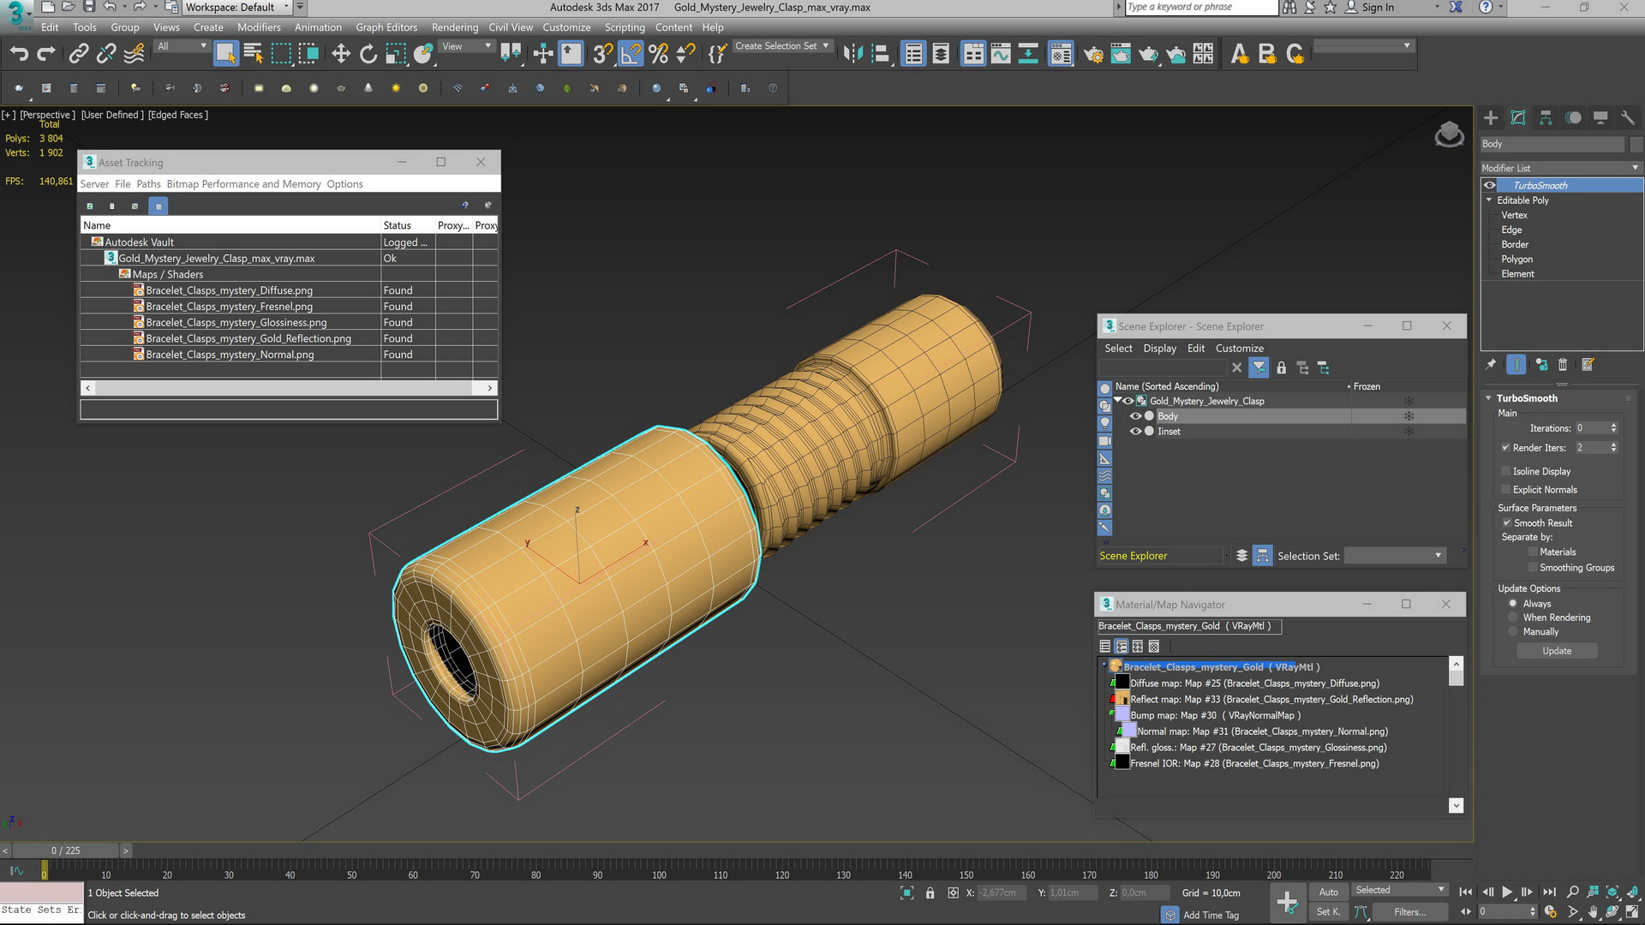Toggle the Body object's eye icon
Viewport: 1645px width, 925px height.
pos(1135,416)
